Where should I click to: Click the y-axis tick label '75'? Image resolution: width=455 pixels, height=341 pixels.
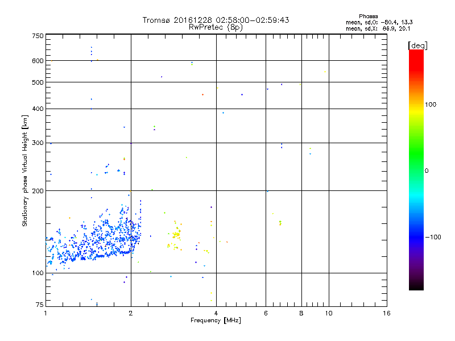[x=40, y=305]
